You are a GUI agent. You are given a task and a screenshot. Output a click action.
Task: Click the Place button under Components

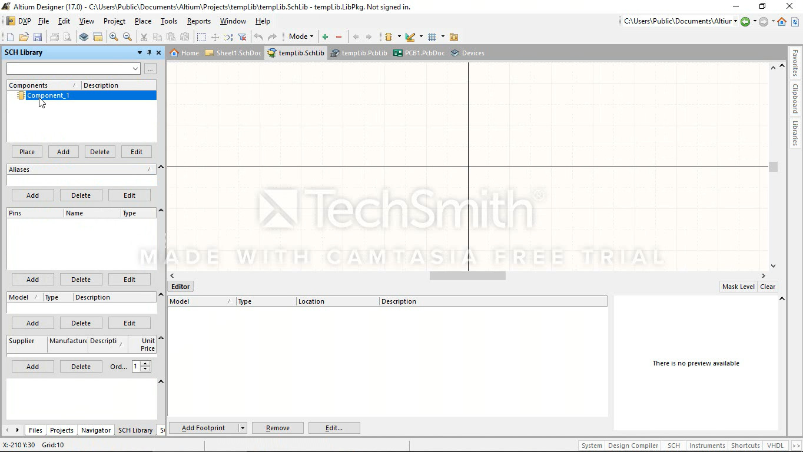coord(27,152)
